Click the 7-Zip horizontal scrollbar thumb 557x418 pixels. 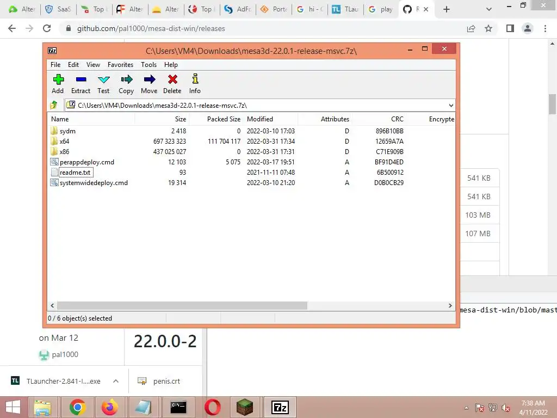tap(182, 305)
